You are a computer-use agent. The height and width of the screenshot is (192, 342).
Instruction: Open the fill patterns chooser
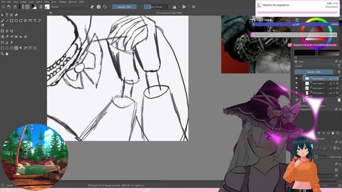(x=27, y=7)
